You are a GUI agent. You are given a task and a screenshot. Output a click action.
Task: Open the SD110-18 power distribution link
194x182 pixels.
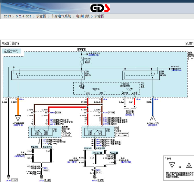coord(94,55)
